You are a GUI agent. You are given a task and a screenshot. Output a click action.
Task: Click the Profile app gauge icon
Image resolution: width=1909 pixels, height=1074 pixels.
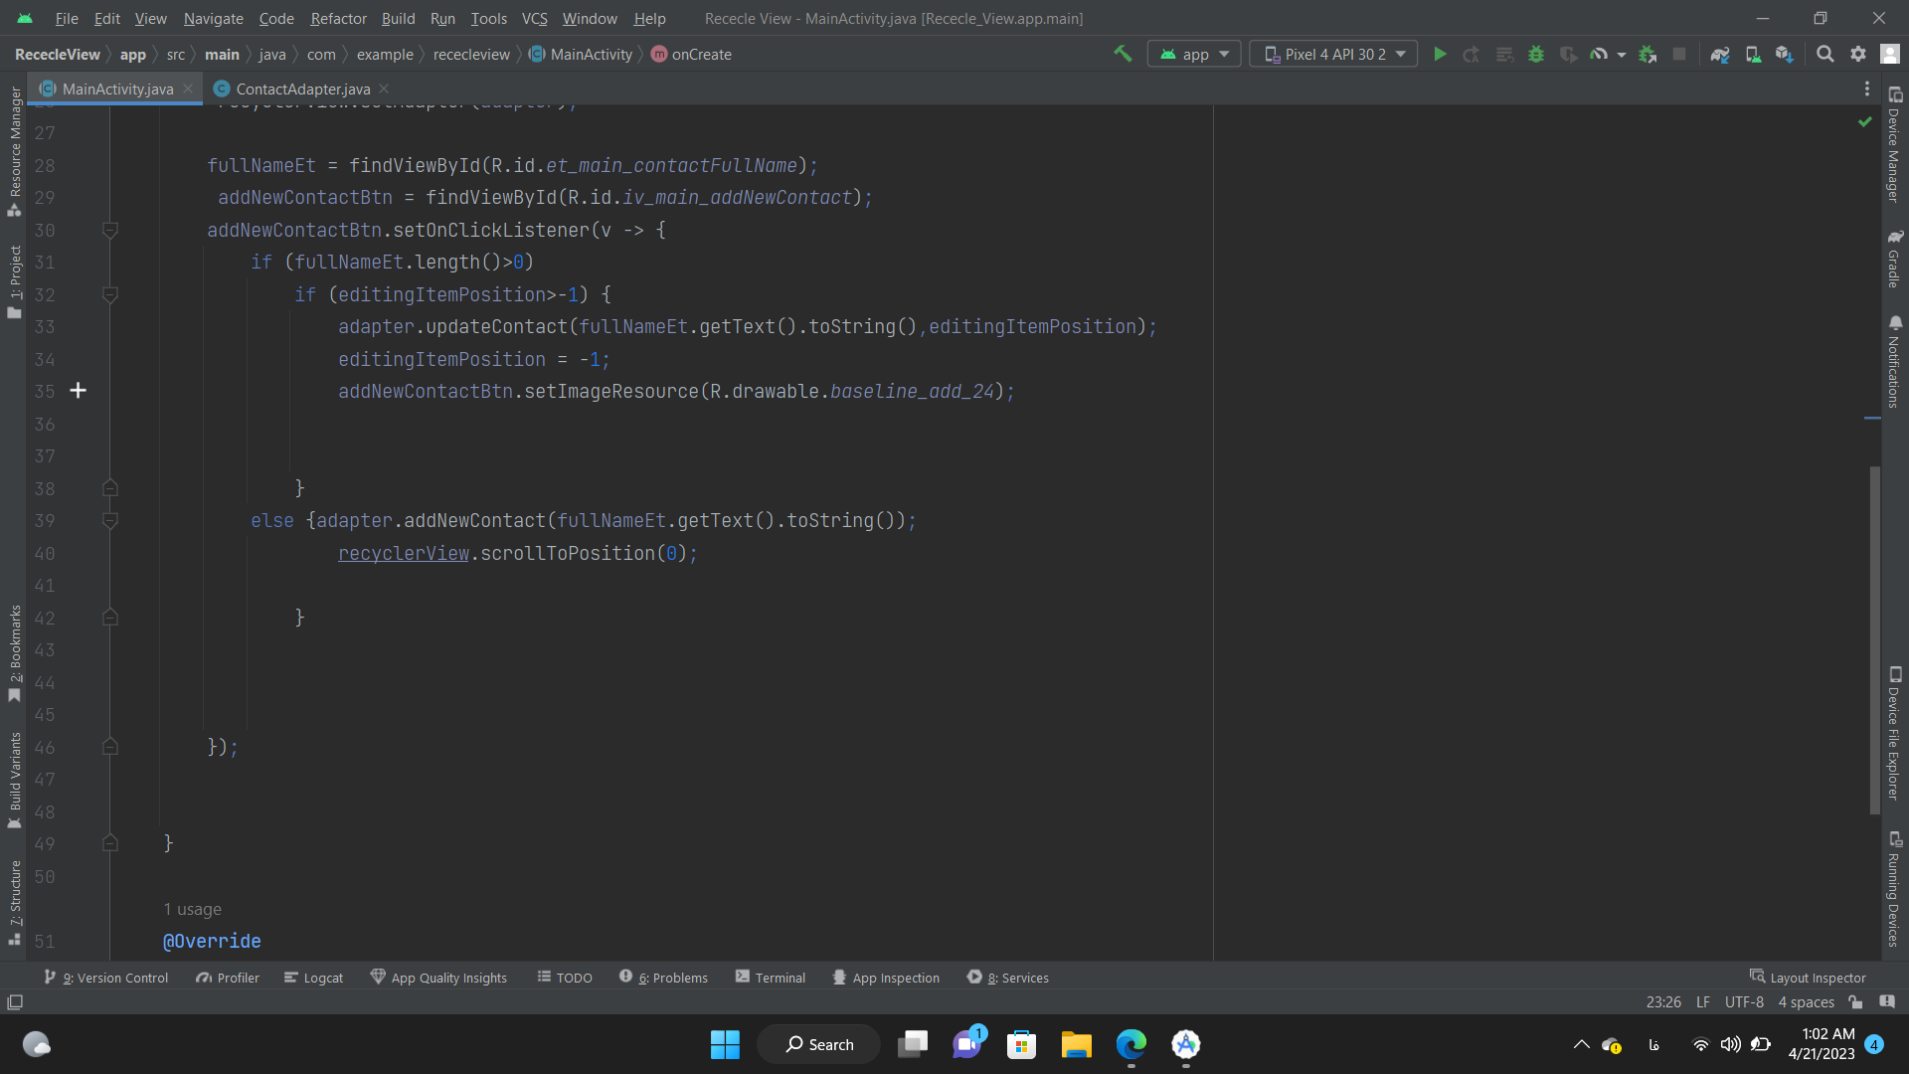[1599, 54]
